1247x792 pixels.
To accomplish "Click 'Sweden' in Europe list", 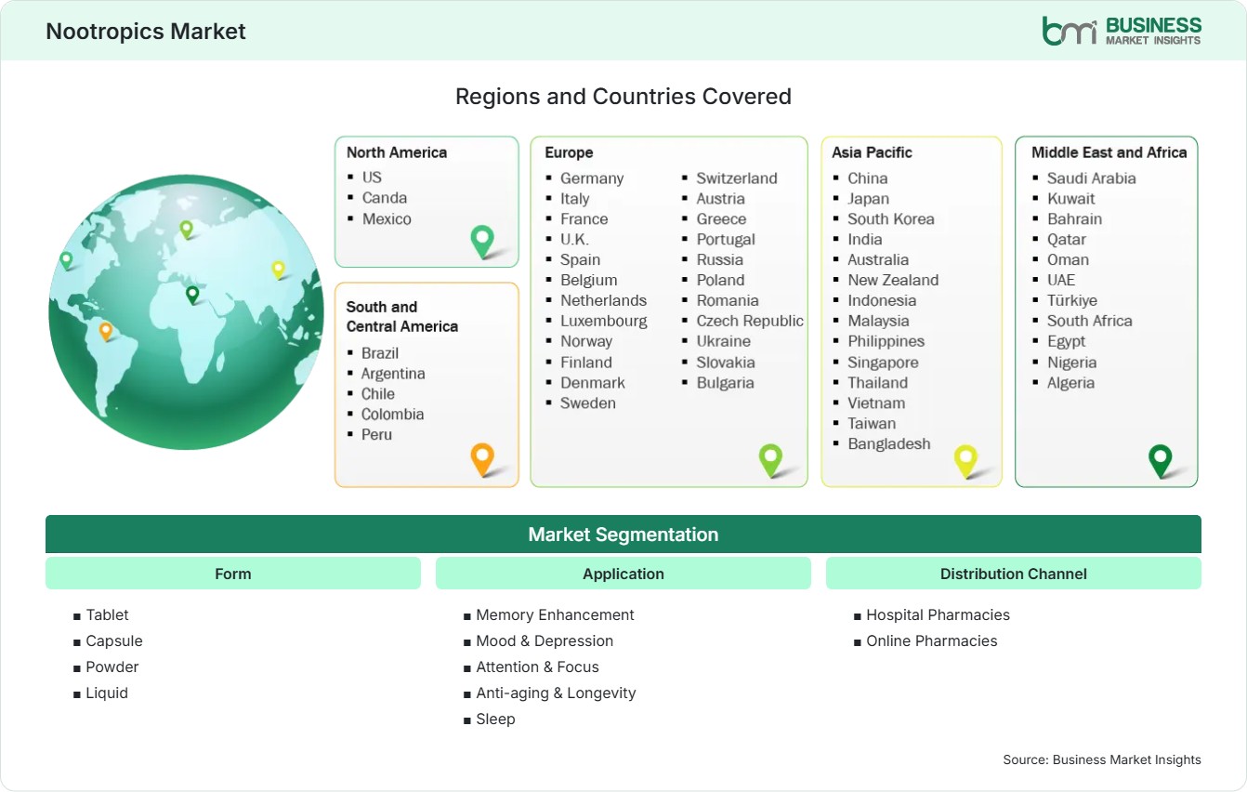I will [x=588, y=403].
